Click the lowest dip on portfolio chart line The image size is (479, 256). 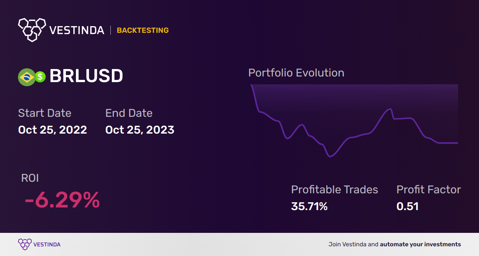pos(330,156)
